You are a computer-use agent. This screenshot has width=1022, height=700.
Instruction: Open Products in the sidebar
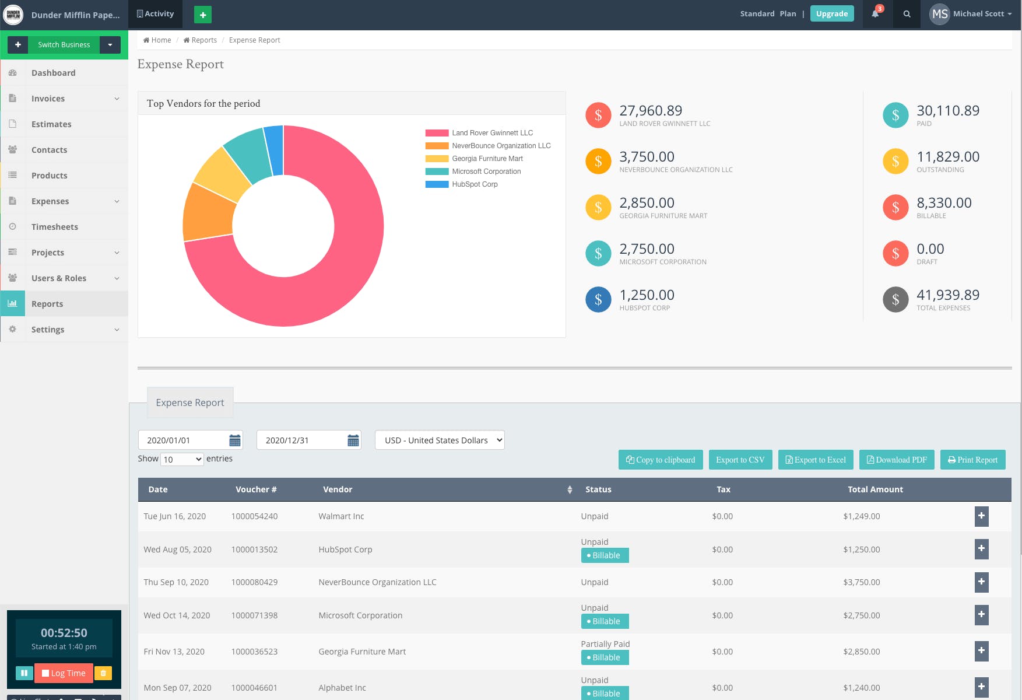[64, 176]
